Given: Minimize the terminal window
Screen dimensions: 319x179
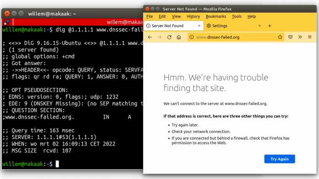Looking at the screenshot, I should pos(14,14).
